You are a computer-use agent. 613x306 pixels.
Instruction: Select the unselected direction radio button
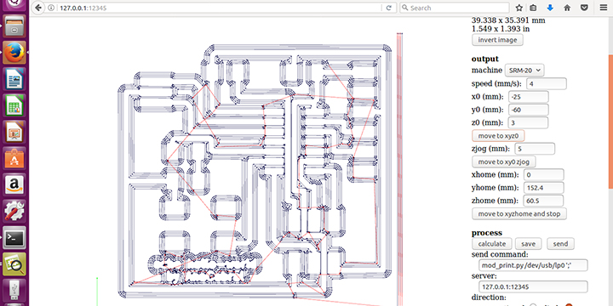point(532,305)
